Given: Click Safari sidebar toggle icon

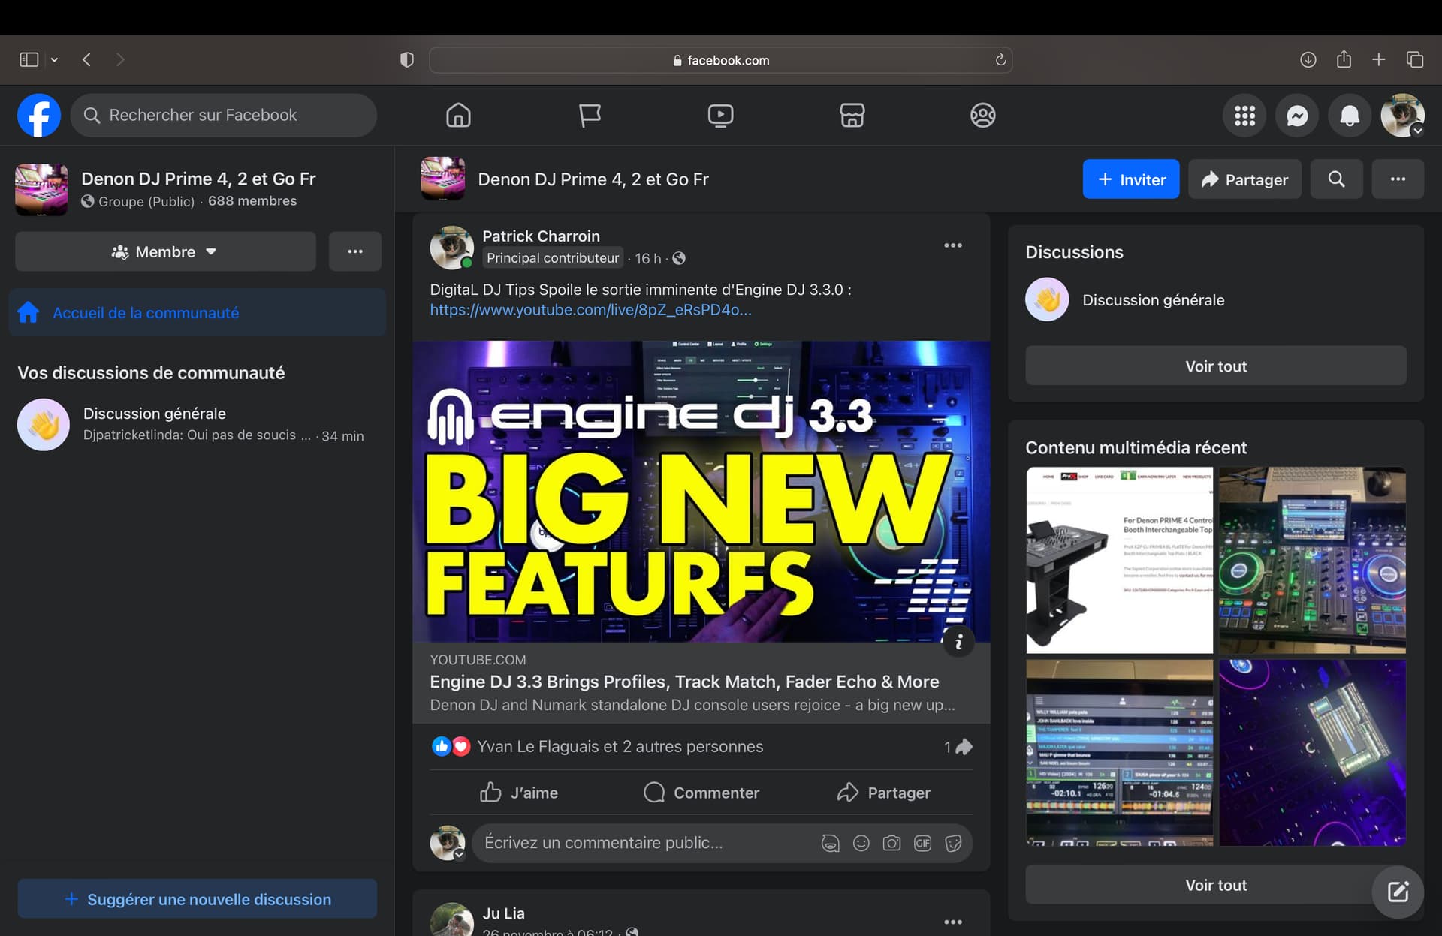Looking at the screenshot, I should click(x=29, y=59).
